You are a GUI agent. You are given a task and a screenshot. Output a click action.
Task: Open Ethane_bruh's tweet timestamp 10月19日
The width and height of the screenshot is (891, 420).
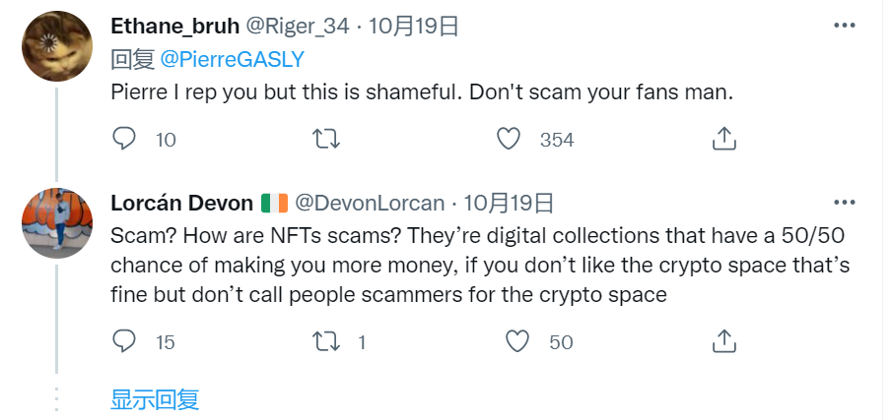click(x=414, y=27)
